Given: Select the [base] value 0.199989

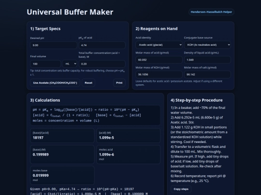Looking at the screenshot, I should point(41,155).
